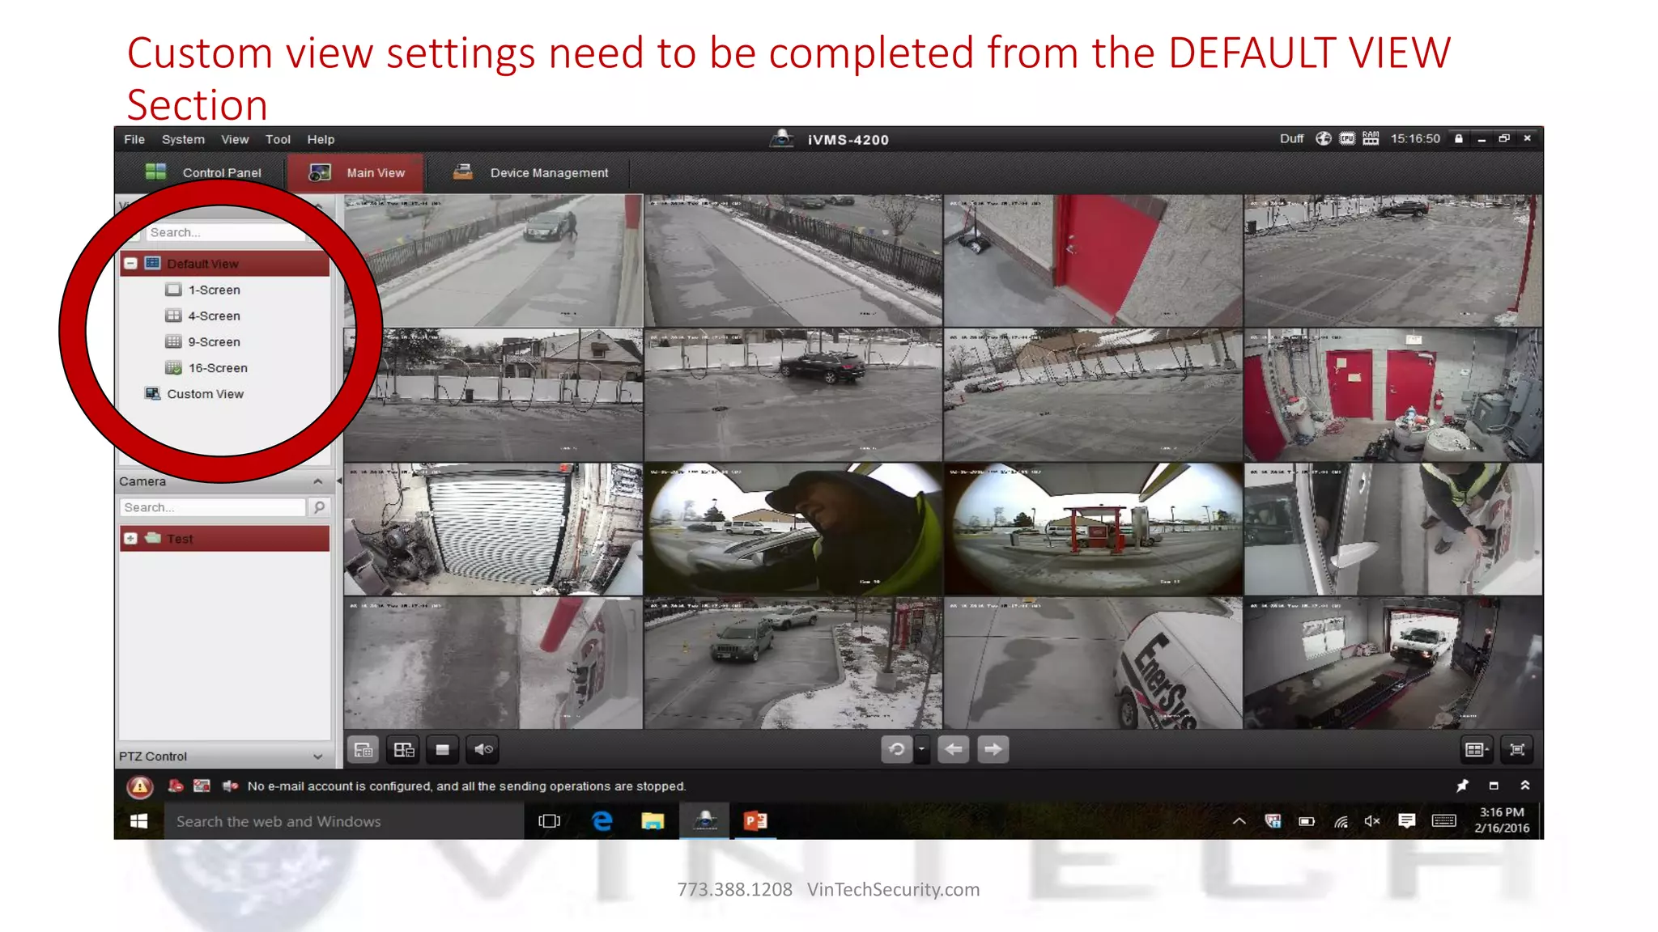Open the File menu

134,139
